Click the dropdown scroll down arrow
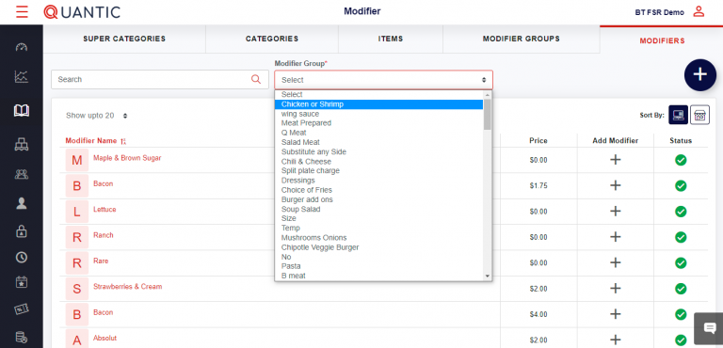This screenshot has width=723, height=348. pyautogui.click(x=487, y=277)
